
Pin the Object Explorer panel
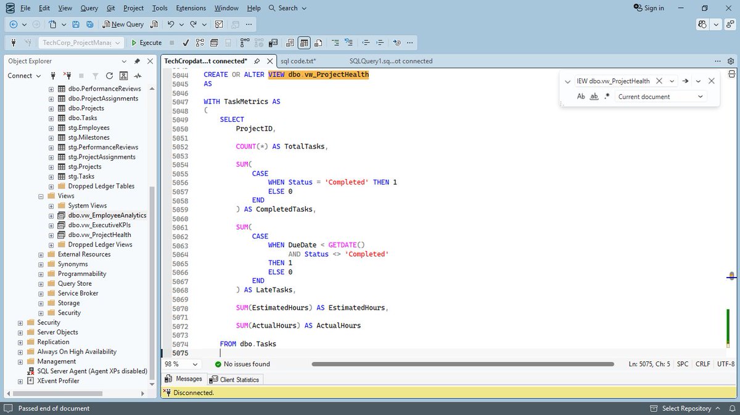pyautogui.click(x=137, y=61)
